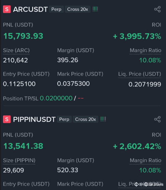This screenshot has height=190, width=166.
Task: Open the PIPPINUSDT pair title
Action: [x=34, y=119]
